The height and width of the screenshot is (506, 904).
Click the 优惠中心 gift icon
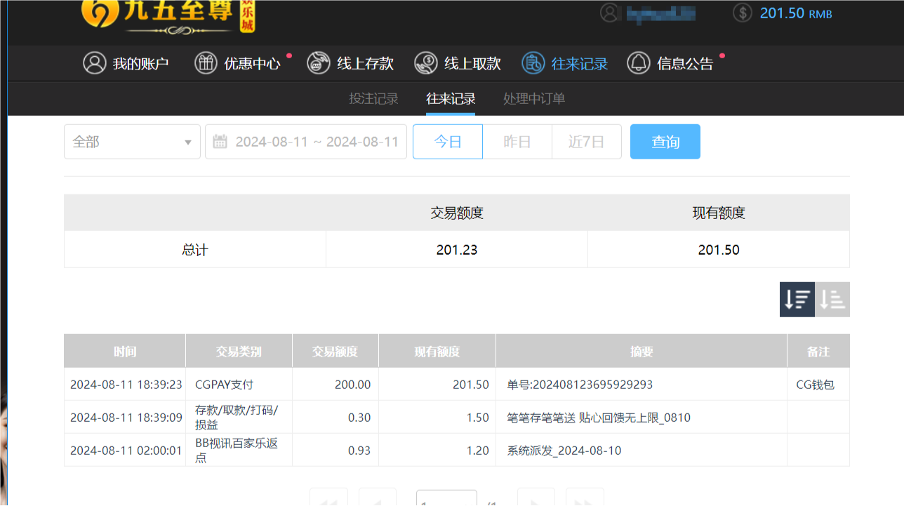[x=206, y=63]
